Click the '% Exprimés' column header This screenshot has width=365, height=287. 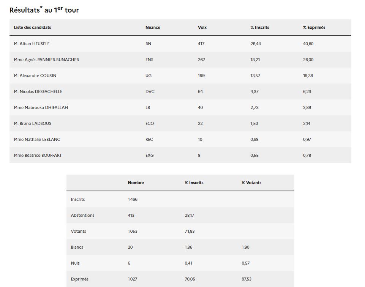pos(314,27)
